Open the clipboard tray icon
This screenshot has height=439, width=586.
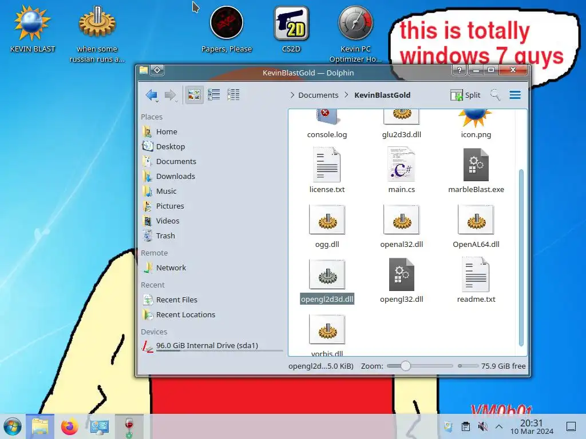coord(466,426)
